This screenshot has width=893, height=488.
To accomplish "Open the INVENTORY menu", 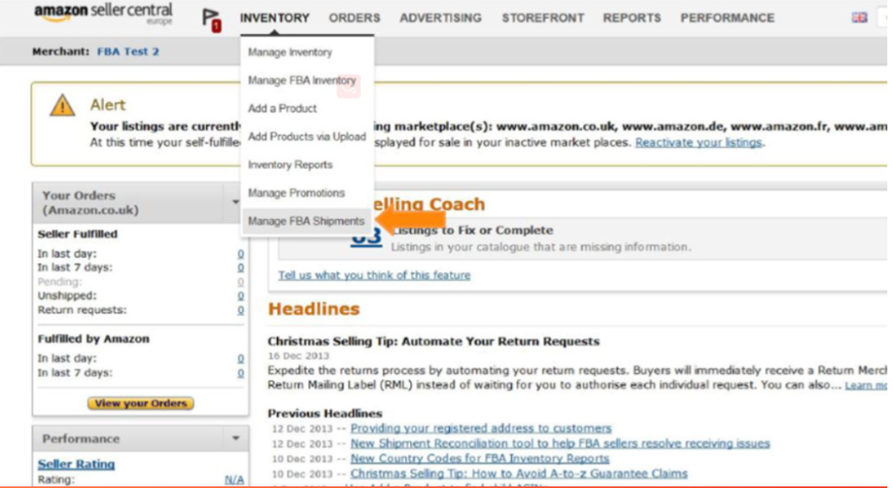I will 275,18.
